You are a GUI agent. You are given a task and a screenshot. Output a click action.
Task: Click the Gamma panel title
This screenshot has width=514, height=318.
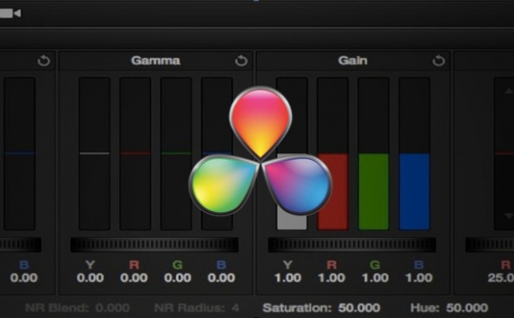tap(155, 61)
